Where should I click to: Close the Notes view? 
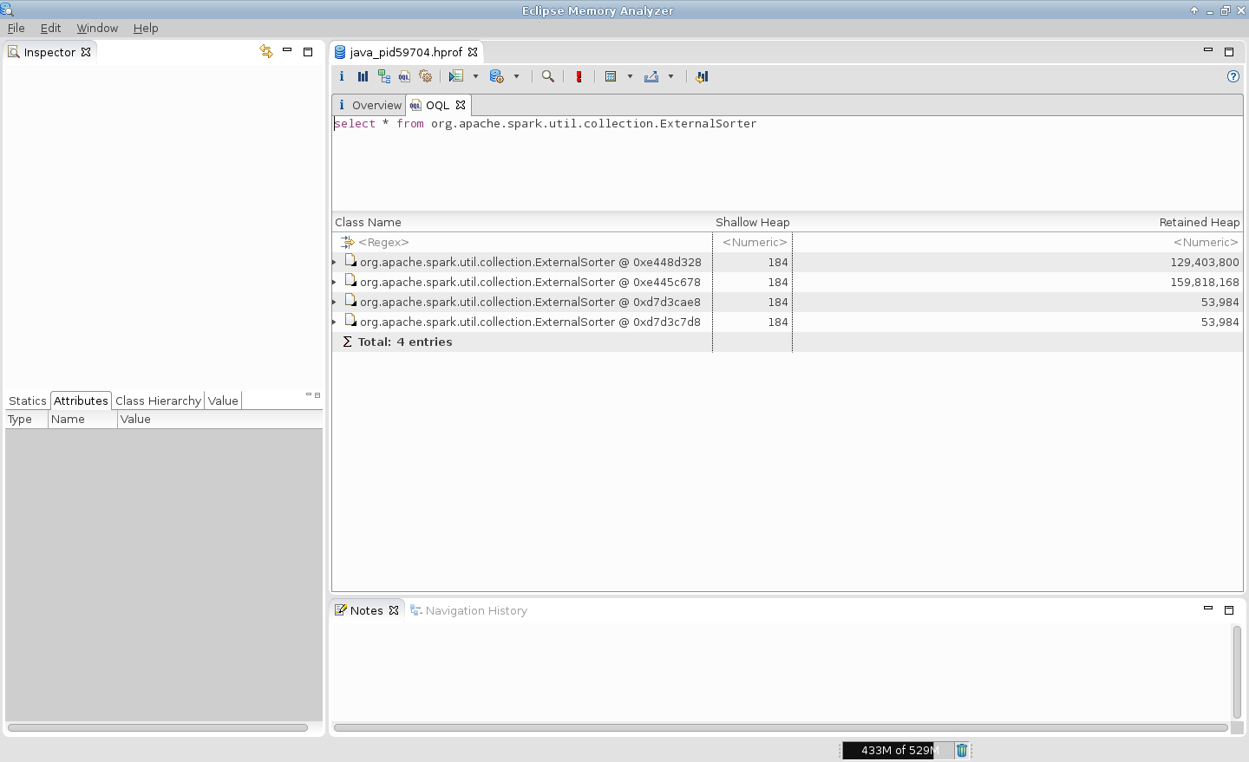coord(394,610)
